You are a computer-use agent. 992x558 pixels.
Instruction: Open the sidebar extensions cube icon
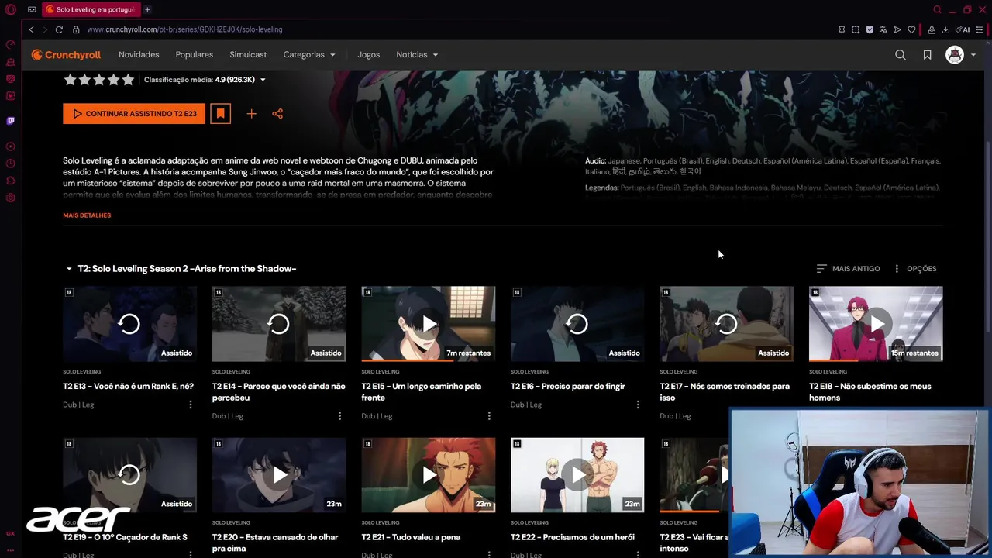(10, 181)
